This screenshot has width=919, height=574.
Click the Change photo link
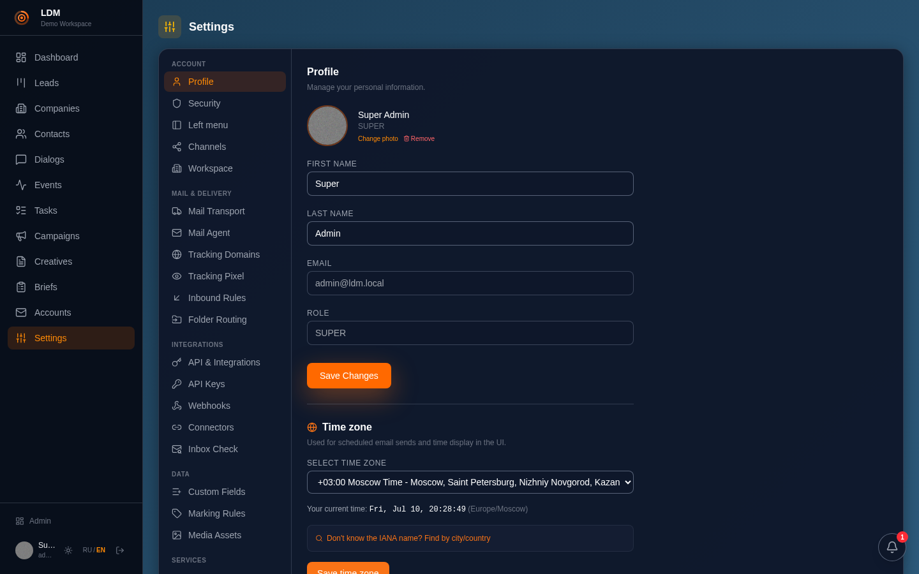378,138
